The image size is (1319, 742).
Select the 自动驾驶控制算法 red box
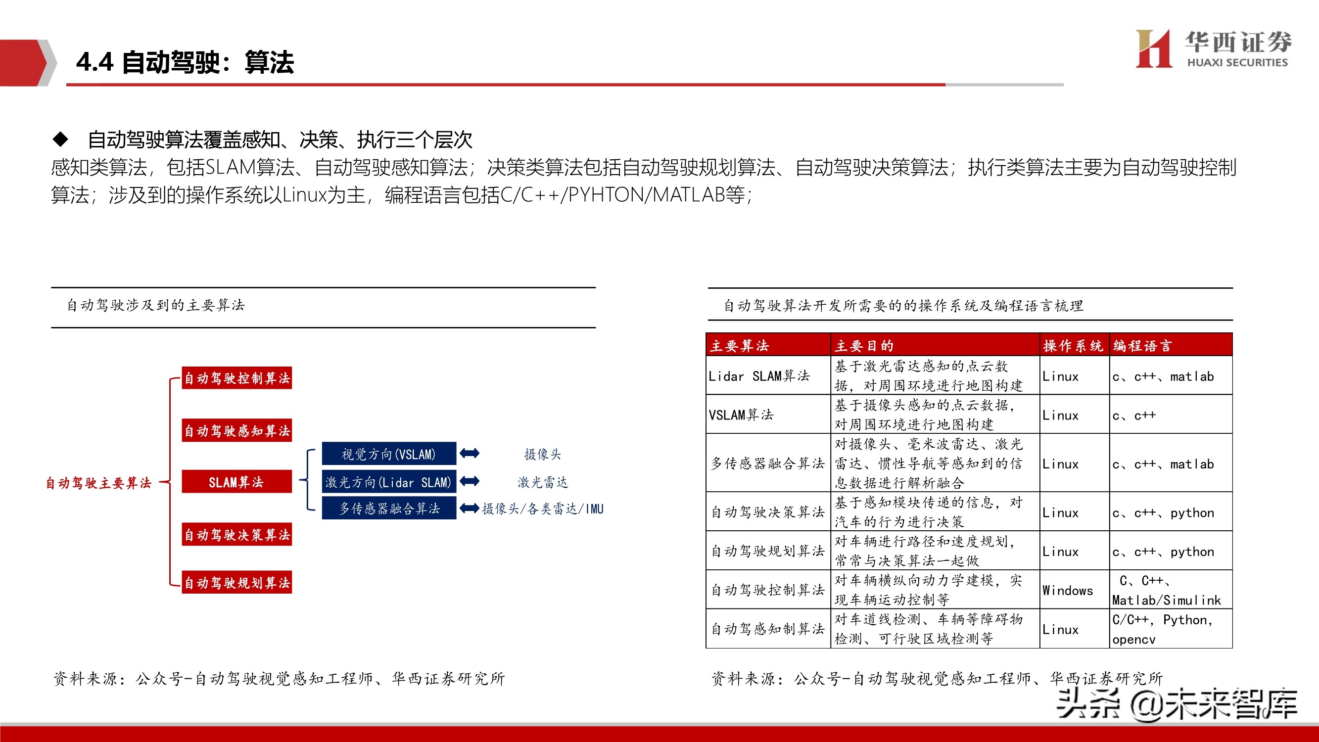[236, 377]
